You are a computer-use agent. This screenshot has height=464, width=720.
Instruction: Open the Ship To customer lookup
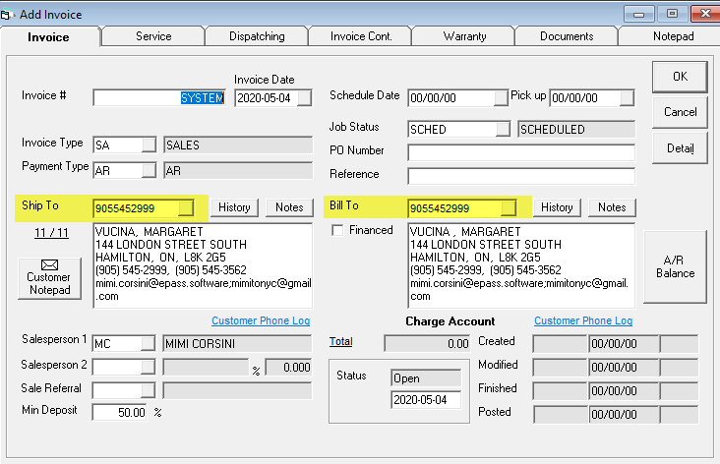pos(186,207)
